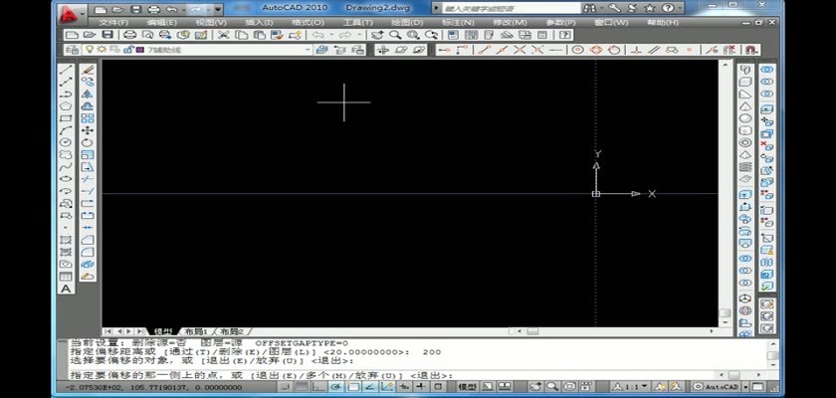This screenshot has height=398, width=836.
Task: Expand Redo history arrow in Standard toolbar
Action: (359, 35)
